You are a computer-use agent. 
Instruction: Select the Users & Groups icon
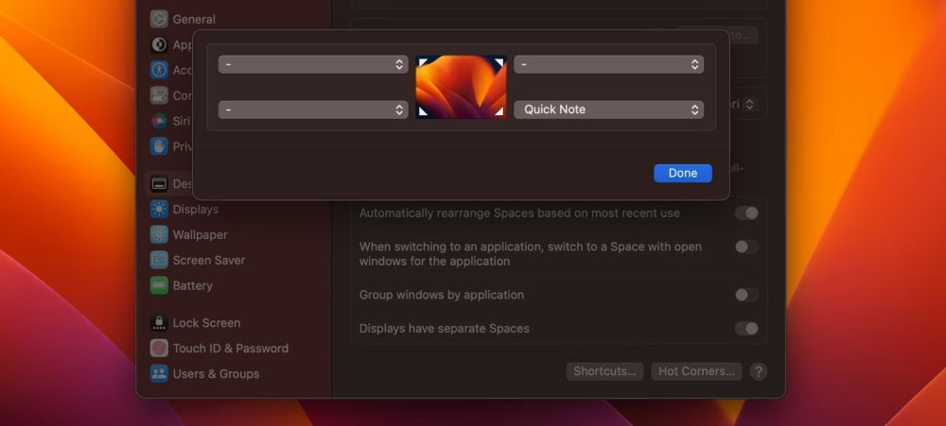coord(159,374)
